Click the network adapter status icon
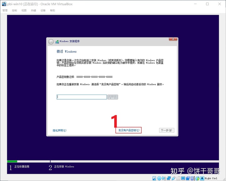The image size is (226, 181). tap(169, 178)
